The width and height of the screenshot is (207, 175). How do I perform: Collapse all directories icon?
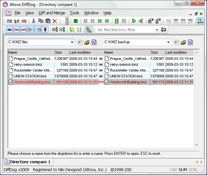[62, 30]
